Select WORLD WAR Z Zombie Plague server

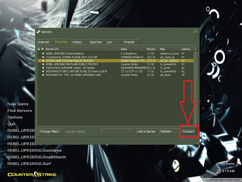[115, 61]
